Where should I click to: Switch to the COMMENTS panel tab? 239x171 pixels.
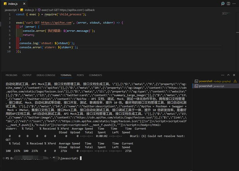point(95,75)
